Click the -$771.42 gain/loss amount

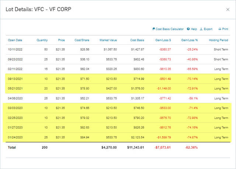coord(165,99)
